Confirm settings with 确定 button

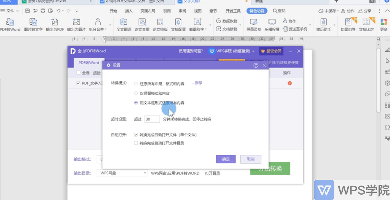click(x=226, y=159)
